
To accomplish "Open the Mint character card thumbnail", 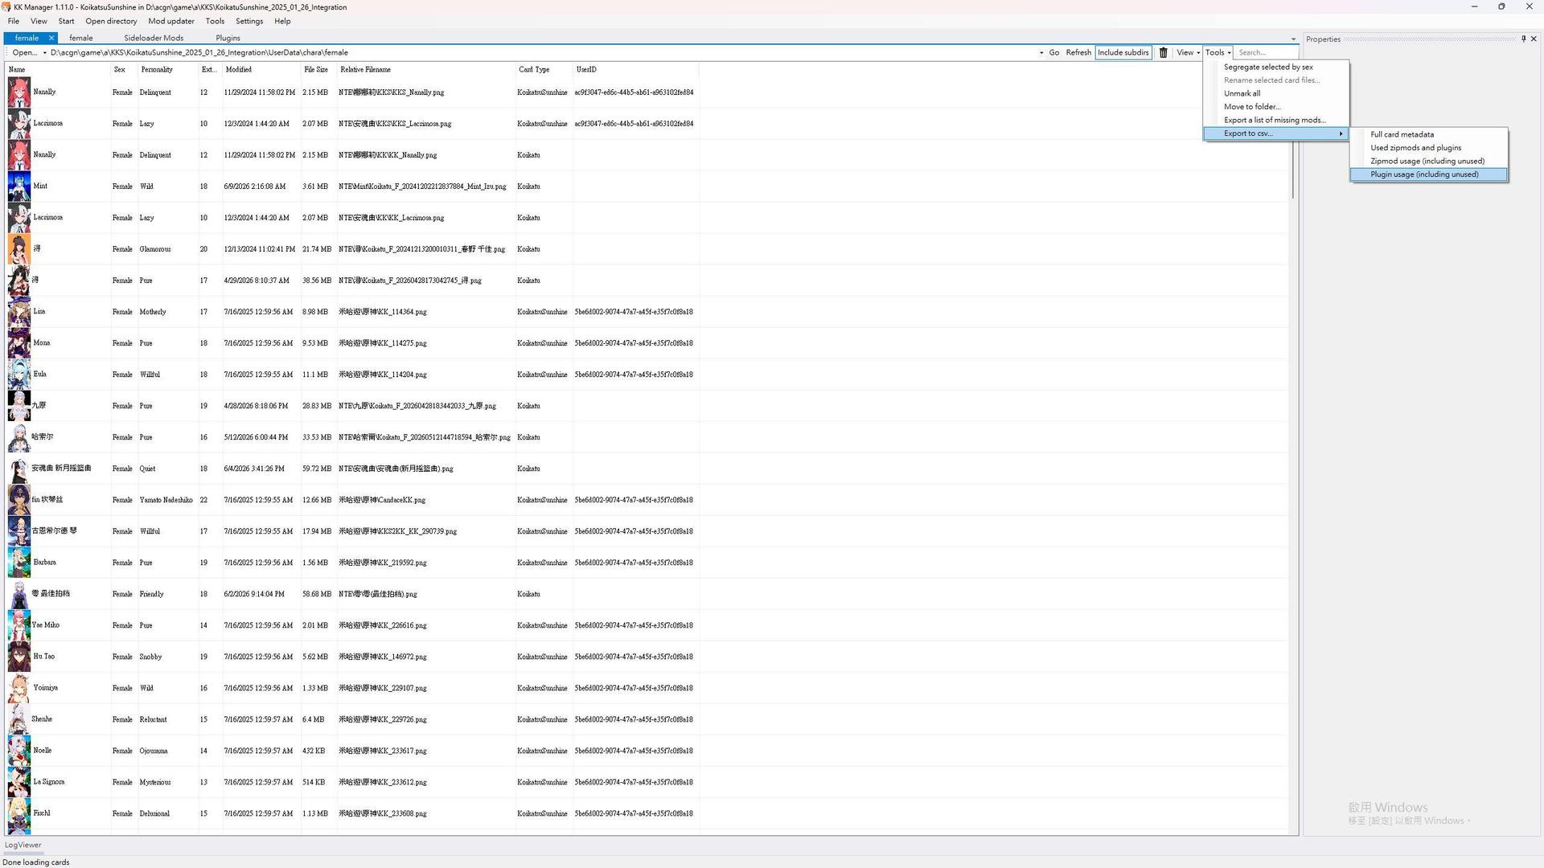I will pos(19,186).
